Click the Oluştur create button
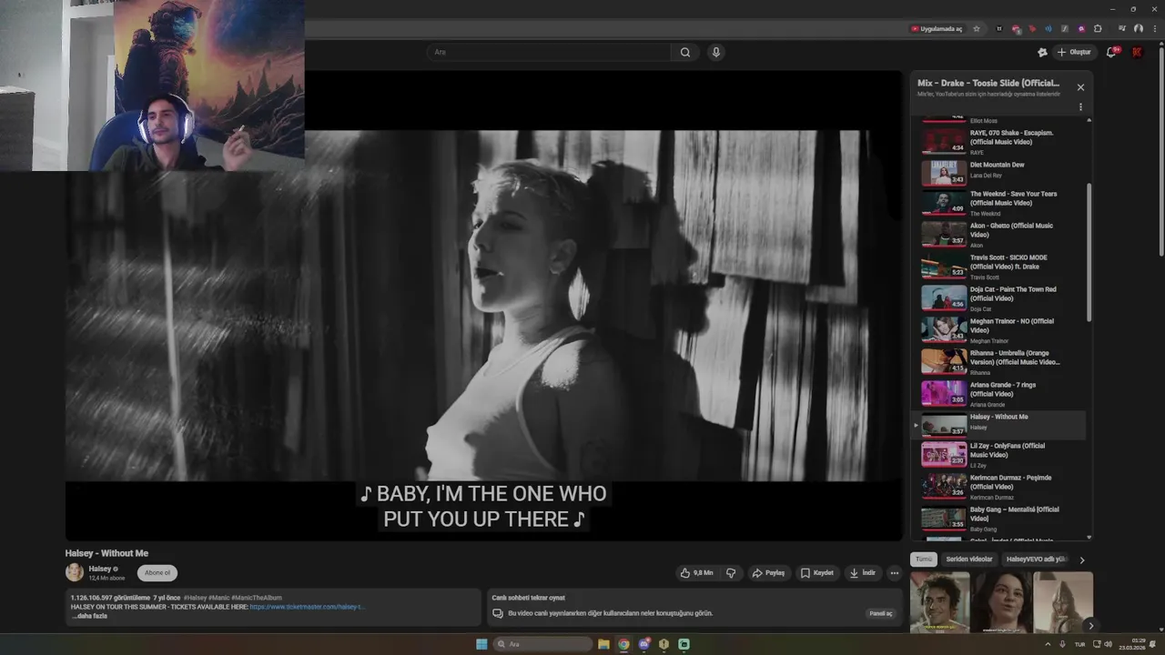This screenshot has width=1165, height=655. point(1074,52)
